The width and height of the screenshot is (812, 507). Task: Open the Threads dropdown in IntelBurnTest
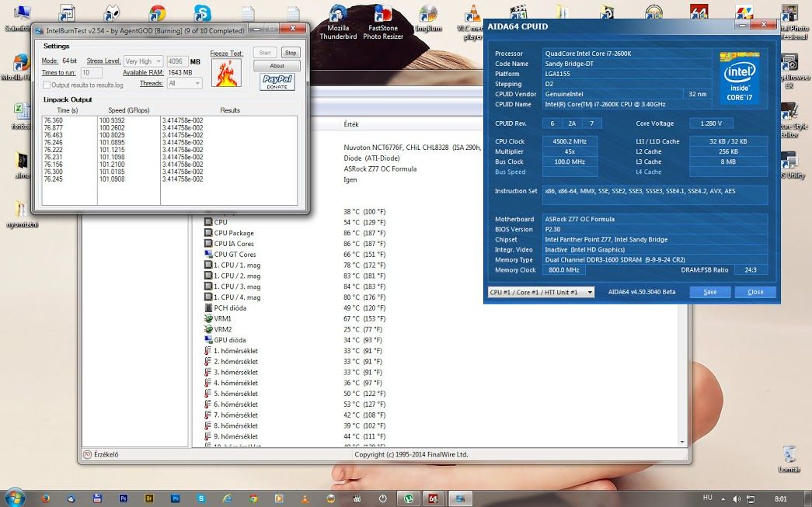(x=184, y=83)
